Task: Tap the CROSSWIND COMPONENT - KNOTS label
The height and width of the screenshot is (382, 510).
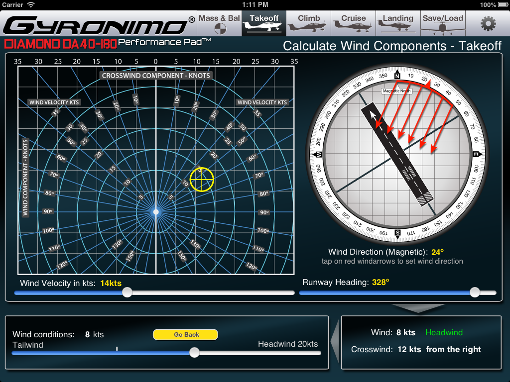Action: point(156,76)
